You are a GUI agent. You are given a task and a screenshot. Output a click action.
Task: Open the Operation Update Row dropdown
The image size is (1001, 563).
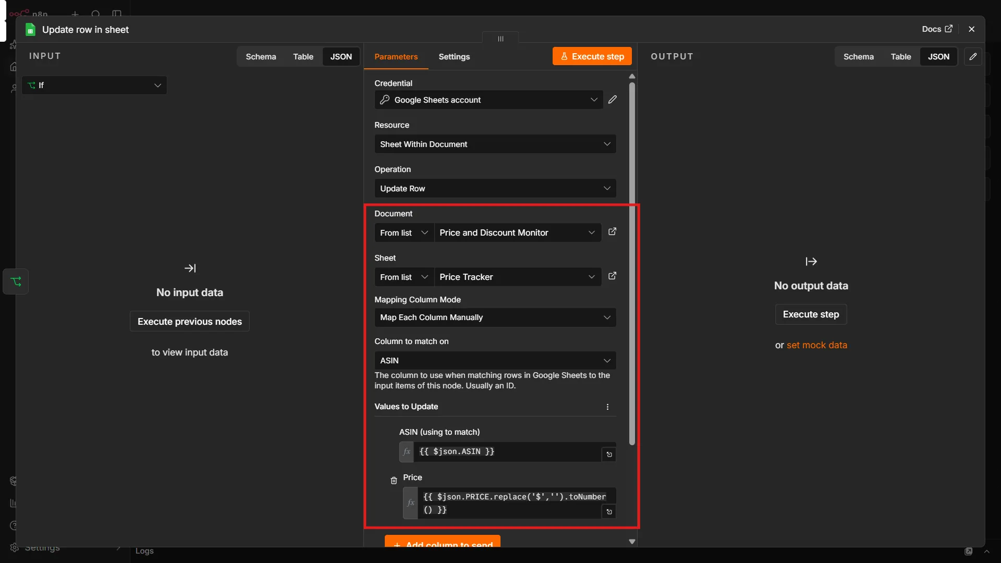[x=495, y=188]
